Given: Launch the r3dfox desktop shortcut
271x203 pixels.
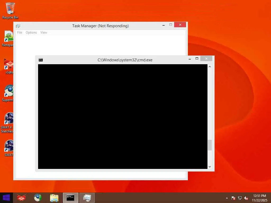Looking at the screenshot, I should (9, 66).
